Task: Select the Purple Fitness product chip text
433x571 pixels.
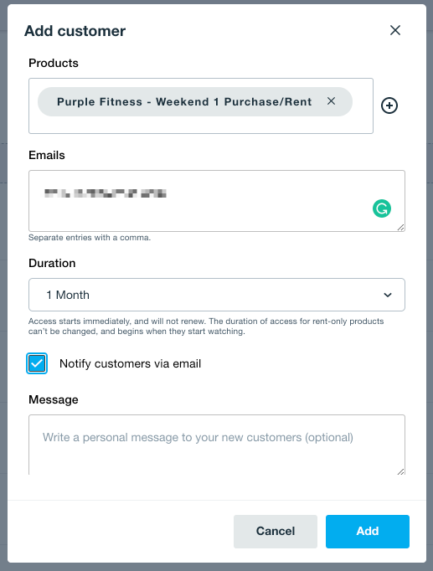Action: [184, 101]
